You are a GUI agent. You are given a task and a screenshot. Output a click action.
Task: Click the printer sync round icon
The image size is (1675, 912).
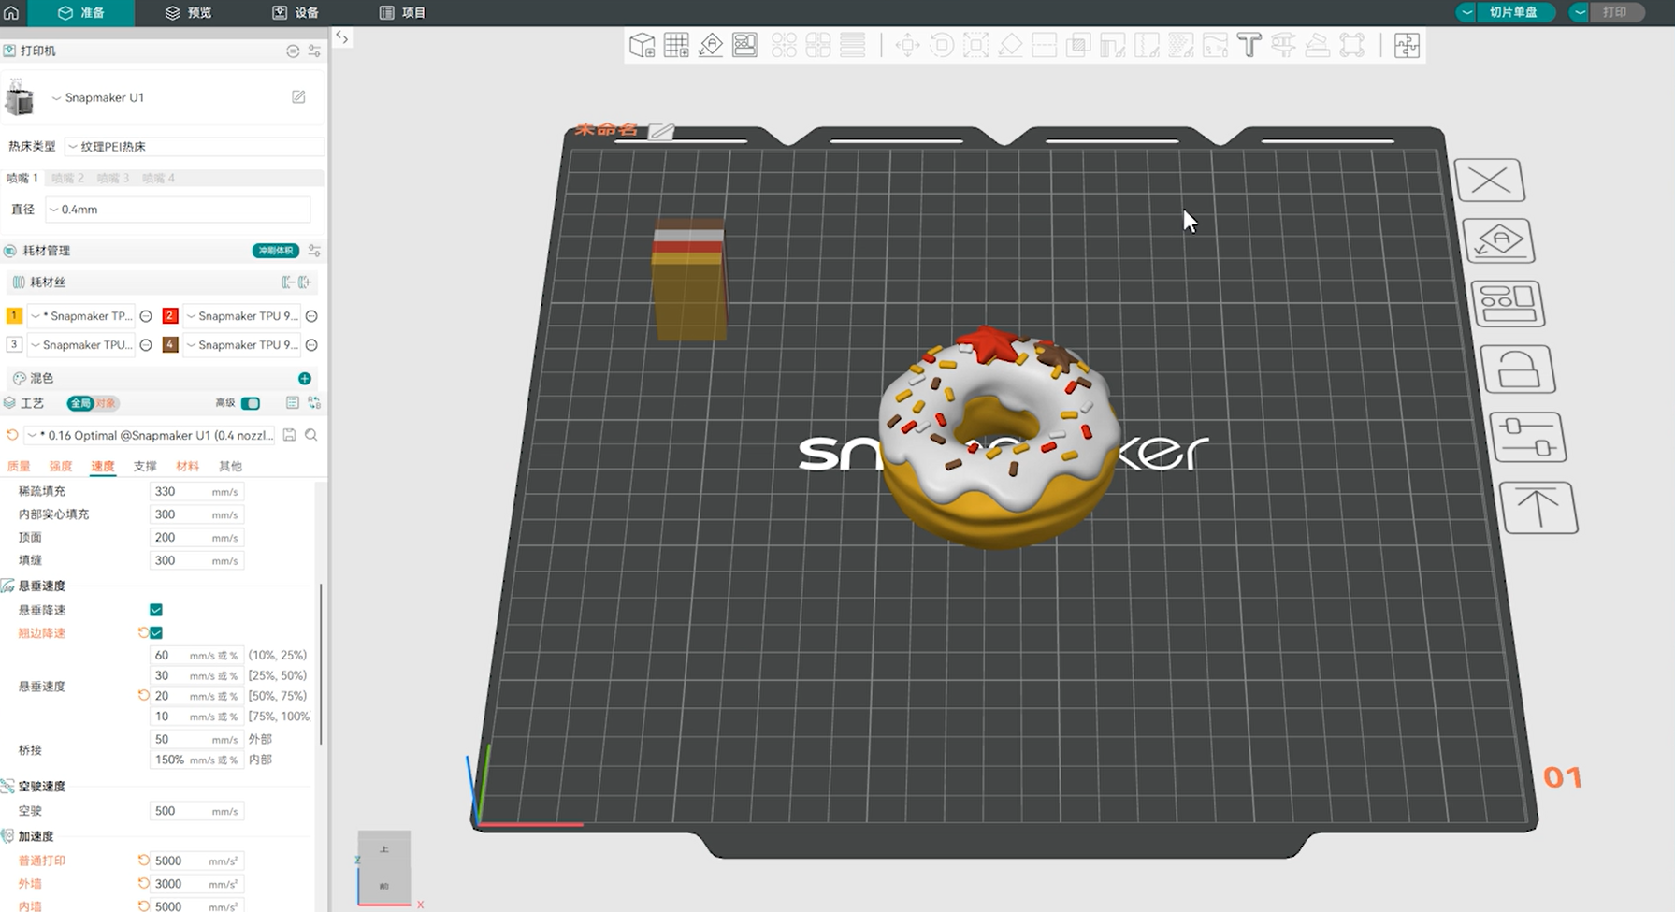pos(293,51)
